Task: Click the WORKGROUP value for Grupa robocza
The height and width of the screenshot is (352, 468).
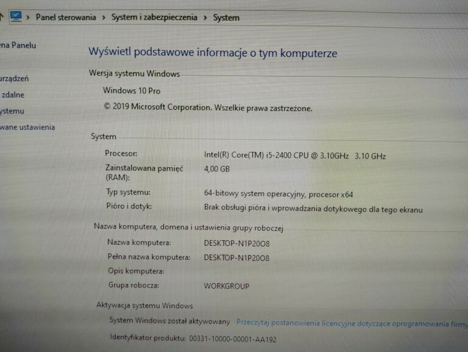Action: click(x=226, y=286)
